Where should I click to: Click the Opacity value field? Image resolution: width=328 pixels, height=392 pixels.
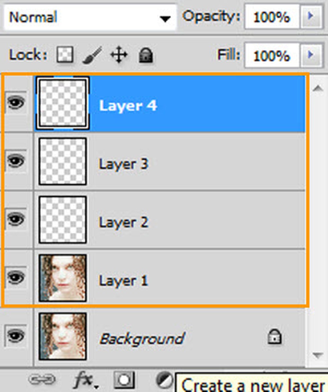click(272, 17)
